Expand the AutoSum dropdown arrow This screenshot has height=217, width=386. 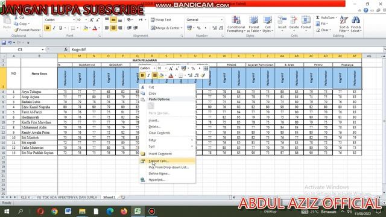coord(337,17)
